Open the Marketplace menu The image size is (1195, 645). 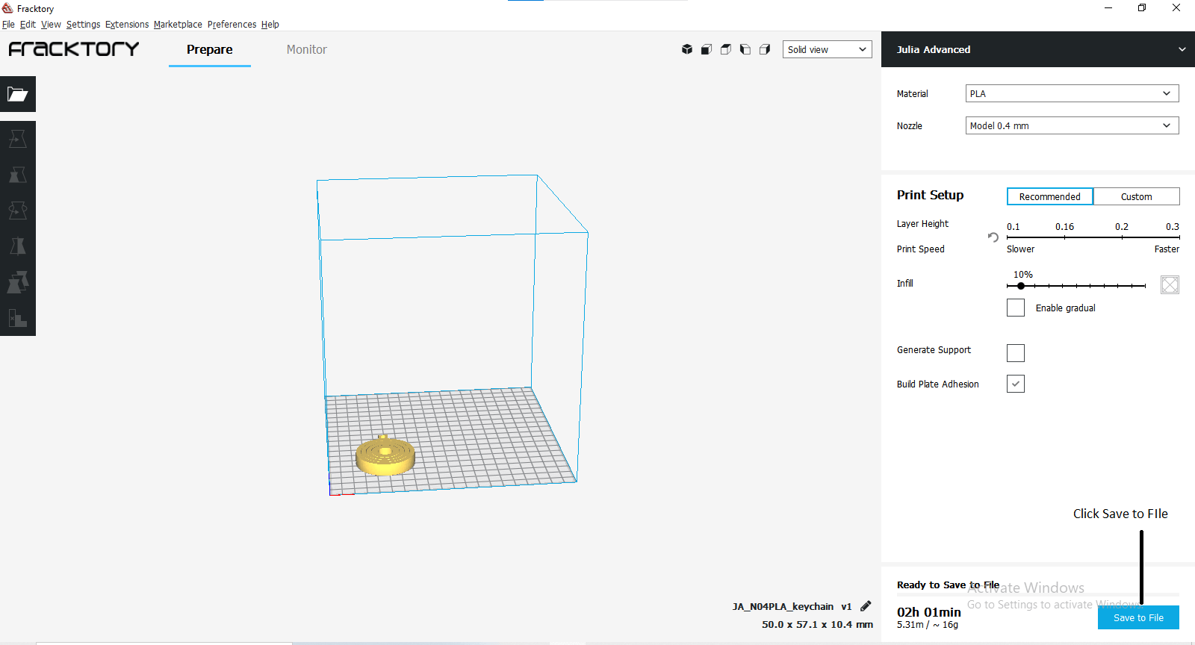click(178, 25)
